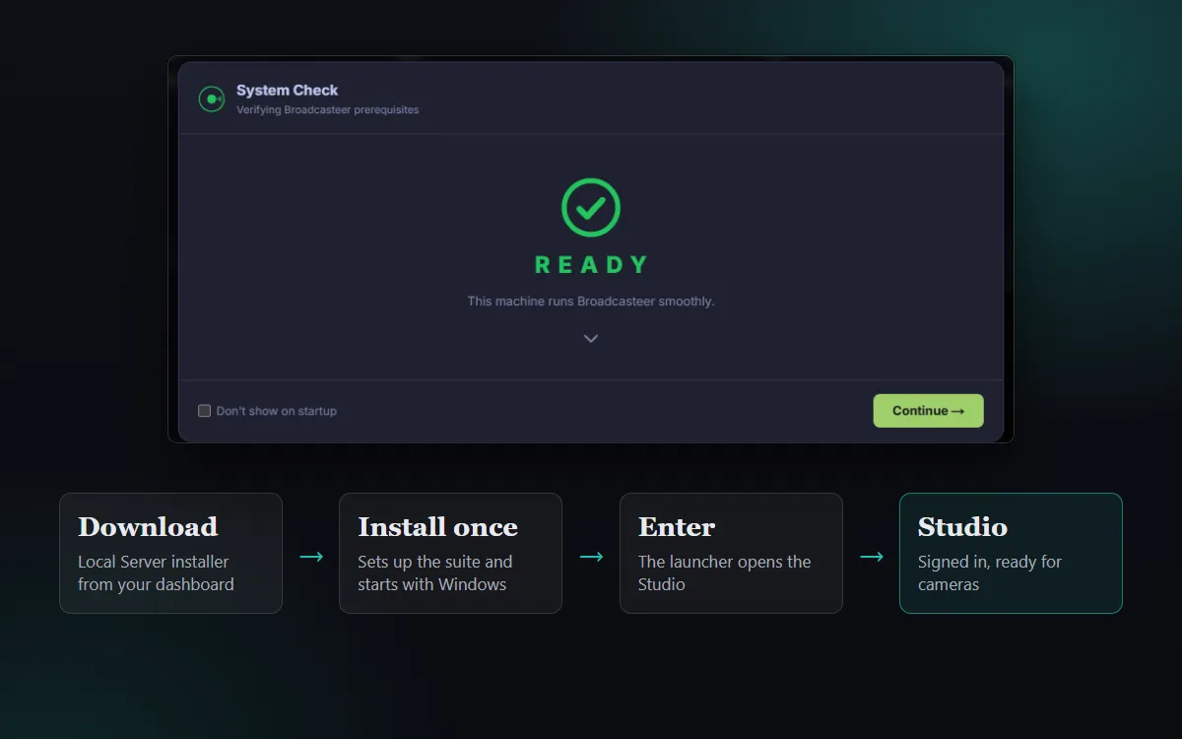Viewport: 1182px width, 739px height.
Task: Expand details with the chevron below the message
Action: click(x=591, y=338)
